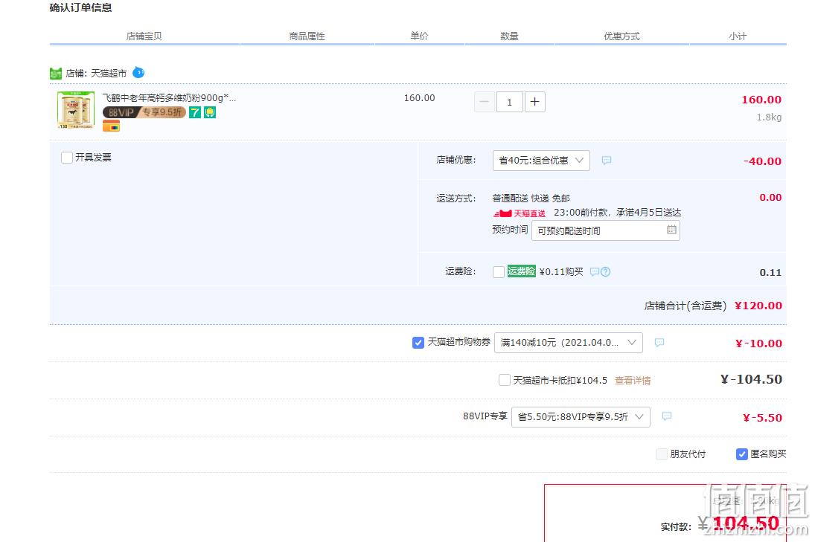Click the -40.00 store discount amount
The height and width of the screenshot is (542, 815).
(762, 161)
